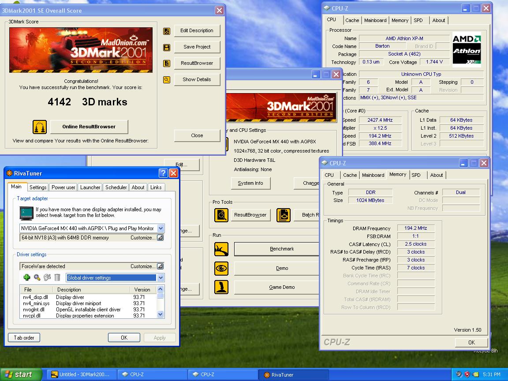Image resolution: width=508 pixels, height=381 pixels.
Task: Click the magnifier and key icon in RivaTuner
Action: click(37, 277)
